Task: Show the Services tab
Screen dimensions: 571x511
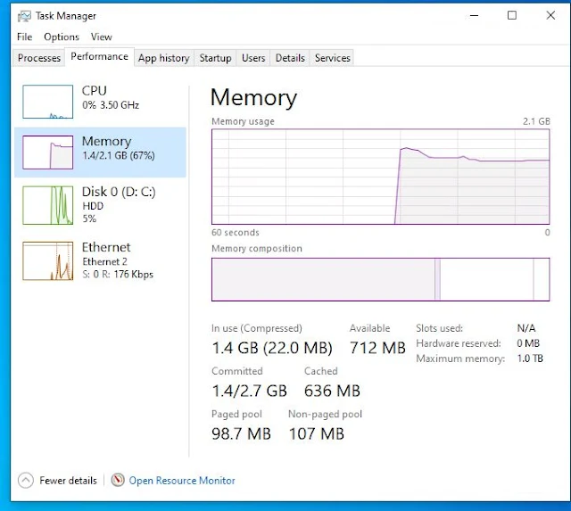Action: pos(332,58)
